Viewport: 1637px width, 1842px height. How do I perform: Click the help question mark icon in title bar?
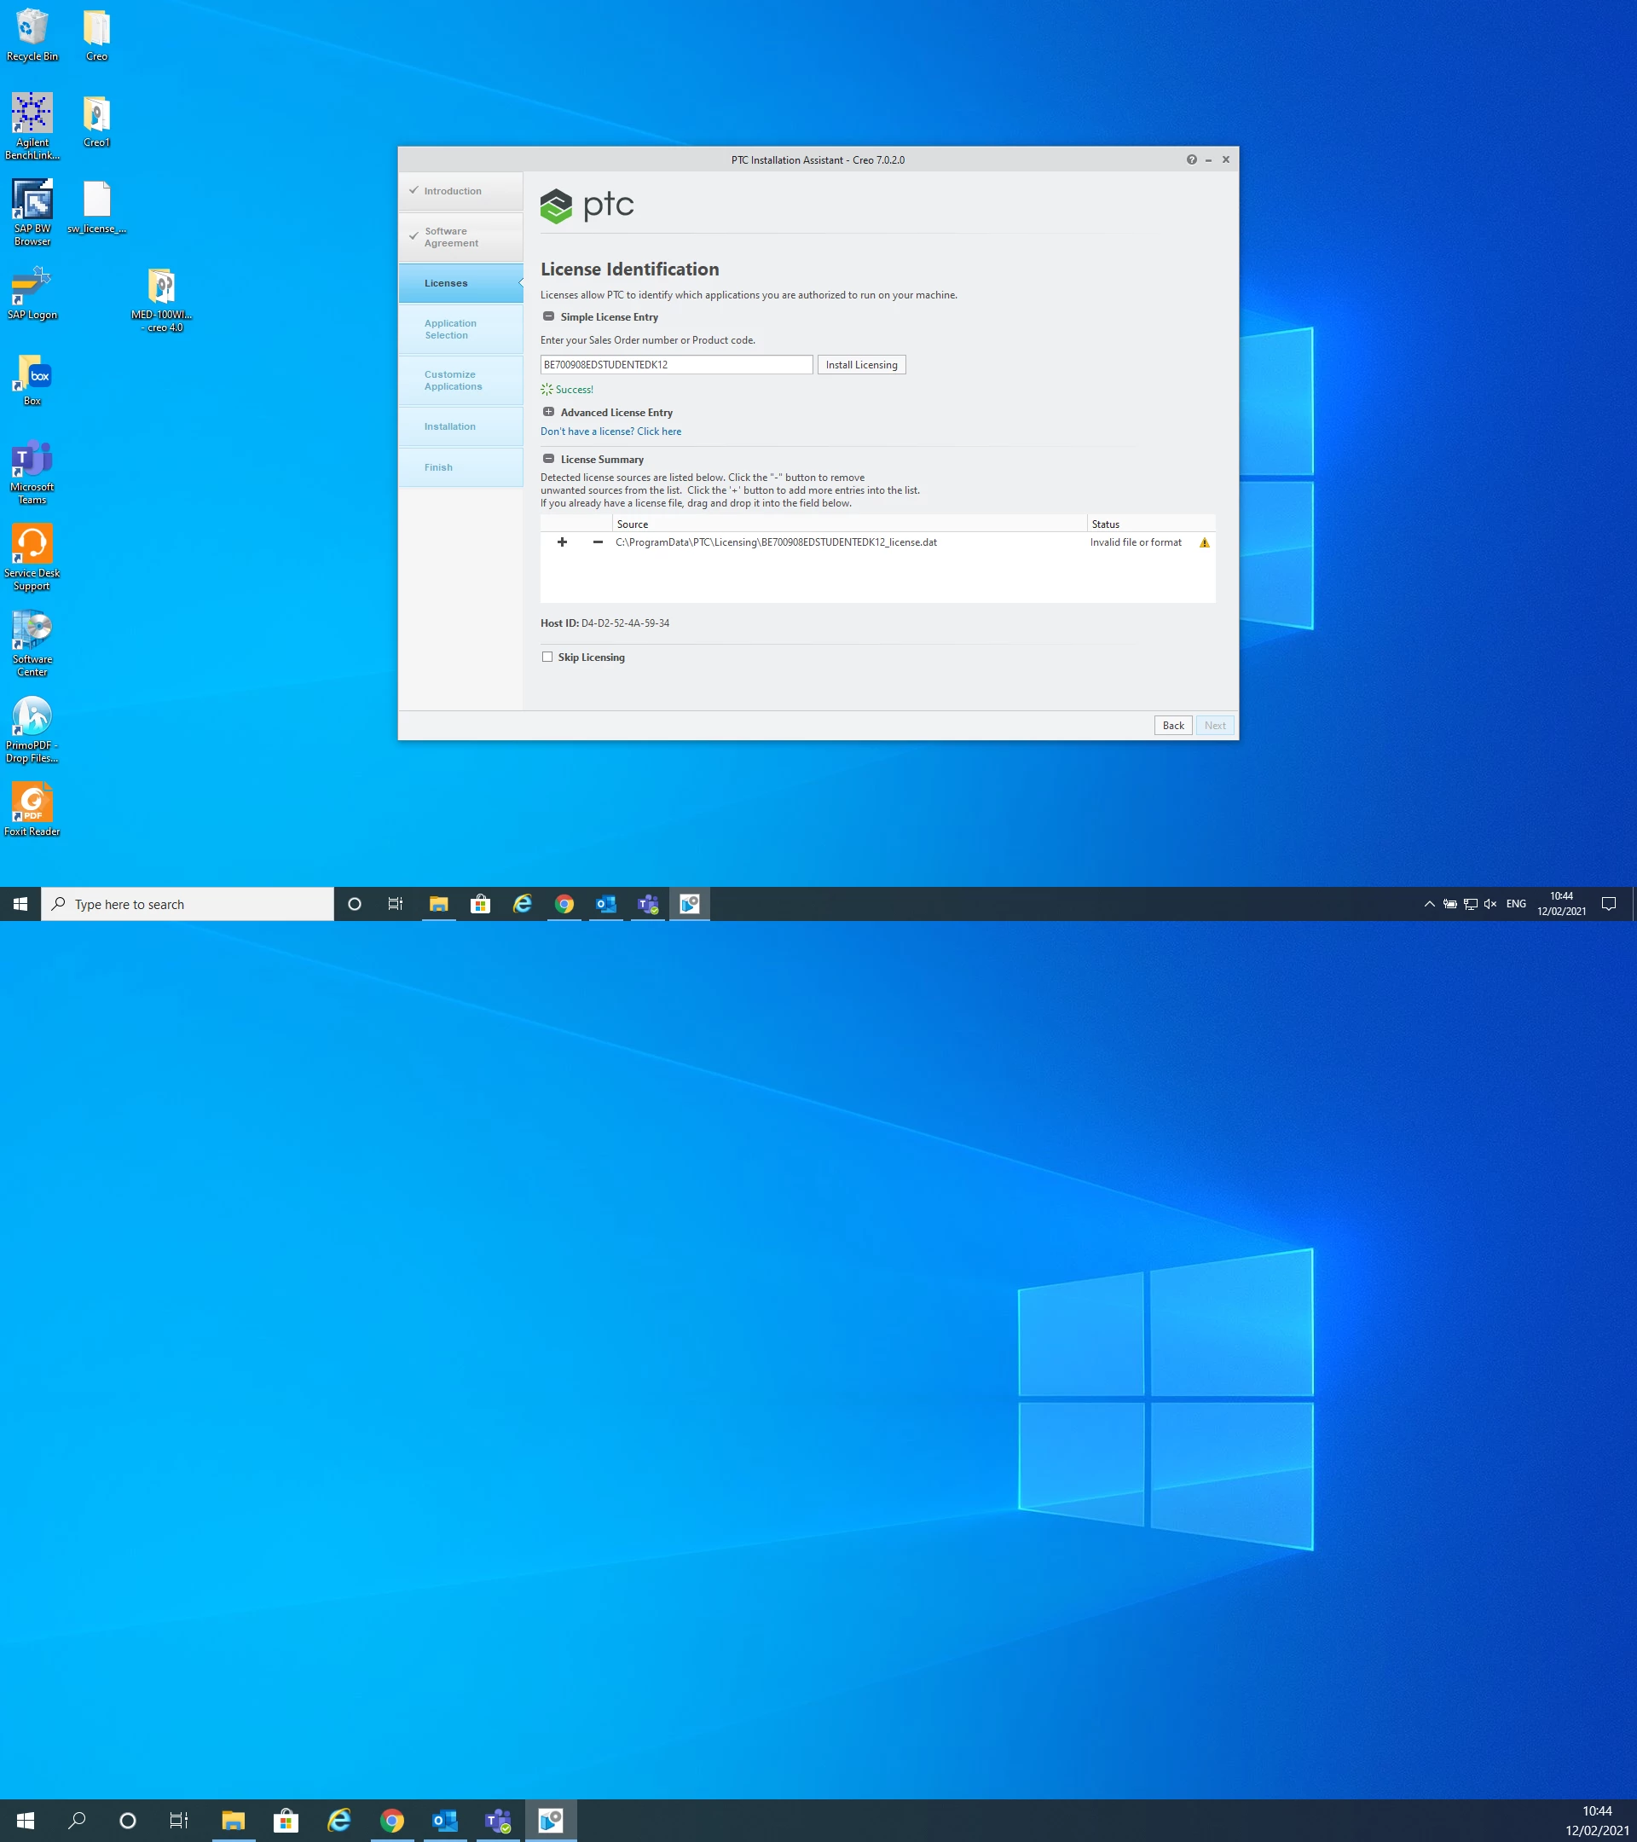click(x=1191, y=159)
